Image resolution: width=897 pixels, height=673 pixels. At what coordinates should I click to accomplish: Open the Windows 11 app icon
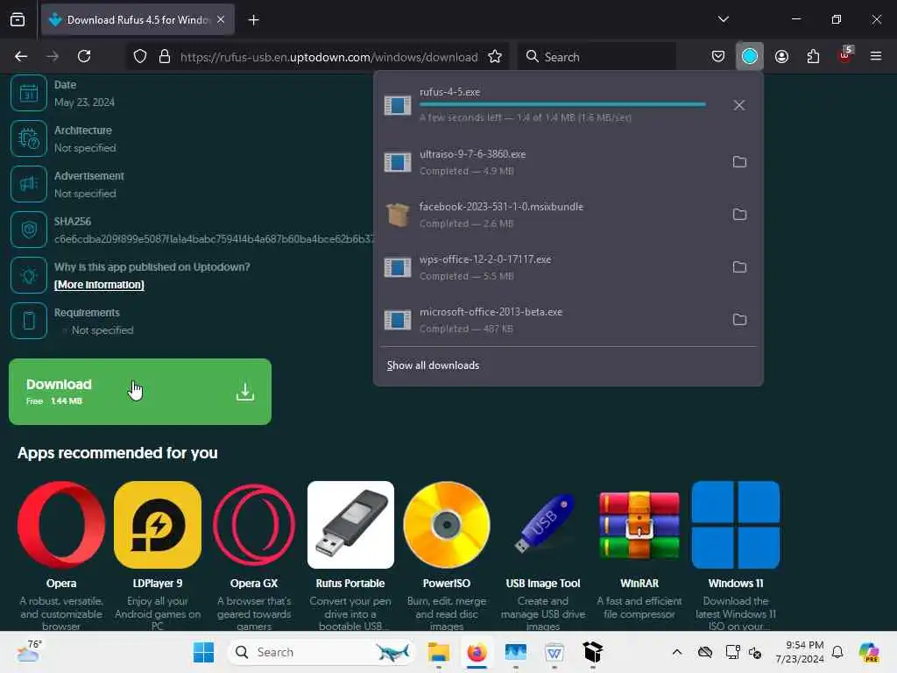[x=736, y=525]
